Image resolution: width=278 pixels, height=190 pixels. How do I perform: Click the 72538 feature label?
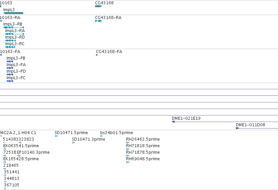10,152
